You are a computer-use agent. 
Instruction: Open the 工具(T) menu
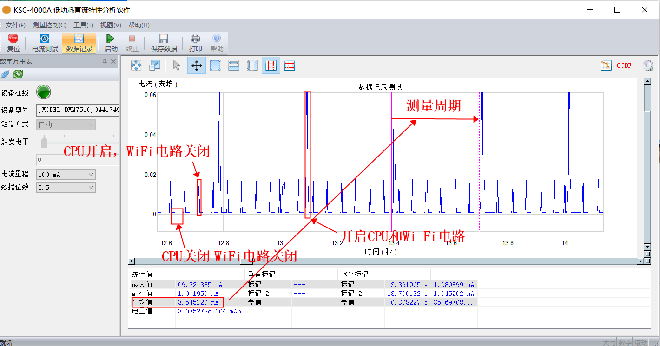tap(83, 25)
